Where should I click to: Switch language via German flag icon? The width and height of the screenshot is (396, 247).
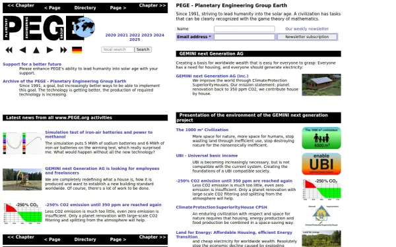(x=77, y=50)
